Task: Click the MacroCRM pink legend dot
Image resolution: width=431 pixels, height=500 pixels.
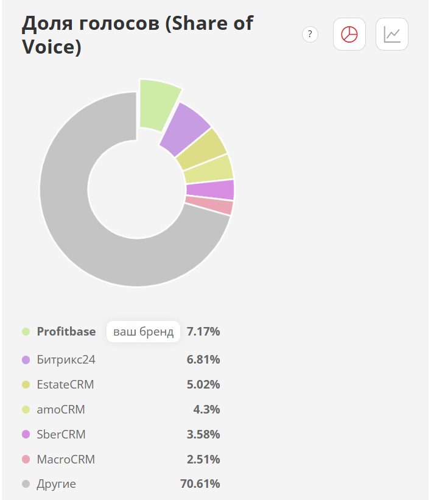Action: [26, 459]
